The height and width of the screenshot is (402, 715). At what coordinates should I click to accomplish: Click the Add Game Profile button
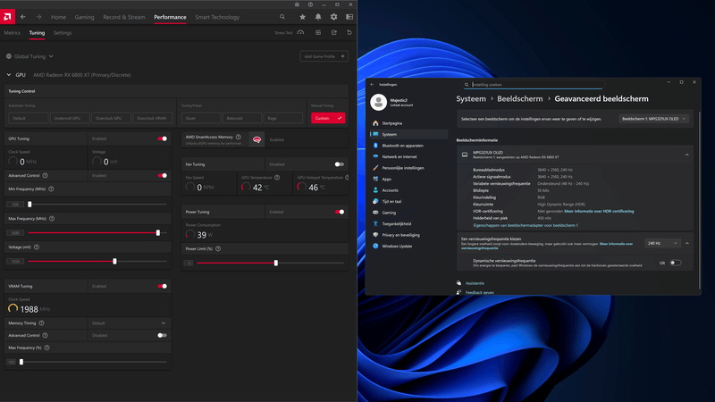tap(324, 56)
